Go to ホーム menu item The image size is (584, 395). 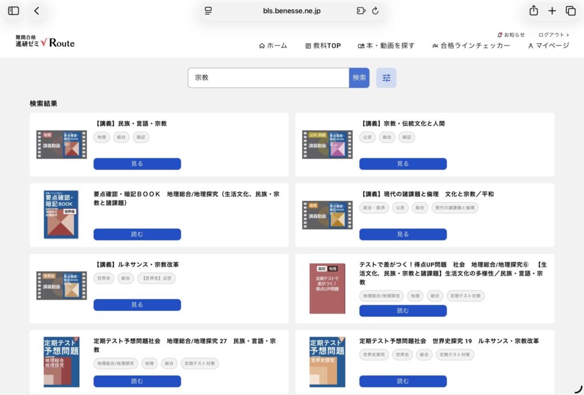point(273,46)
